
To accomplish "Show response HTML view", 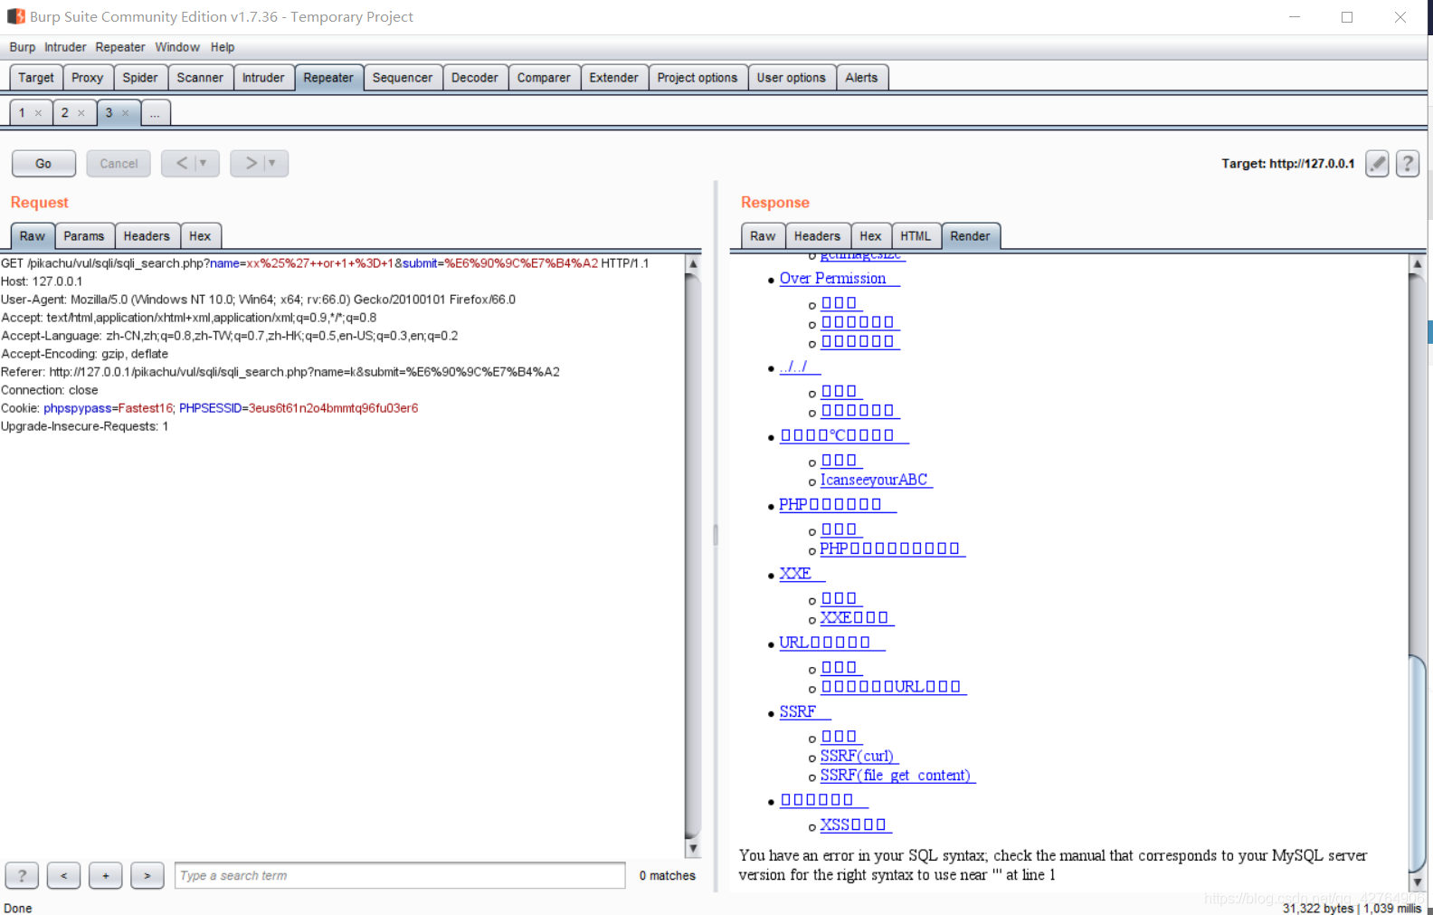I will [916, 236].
